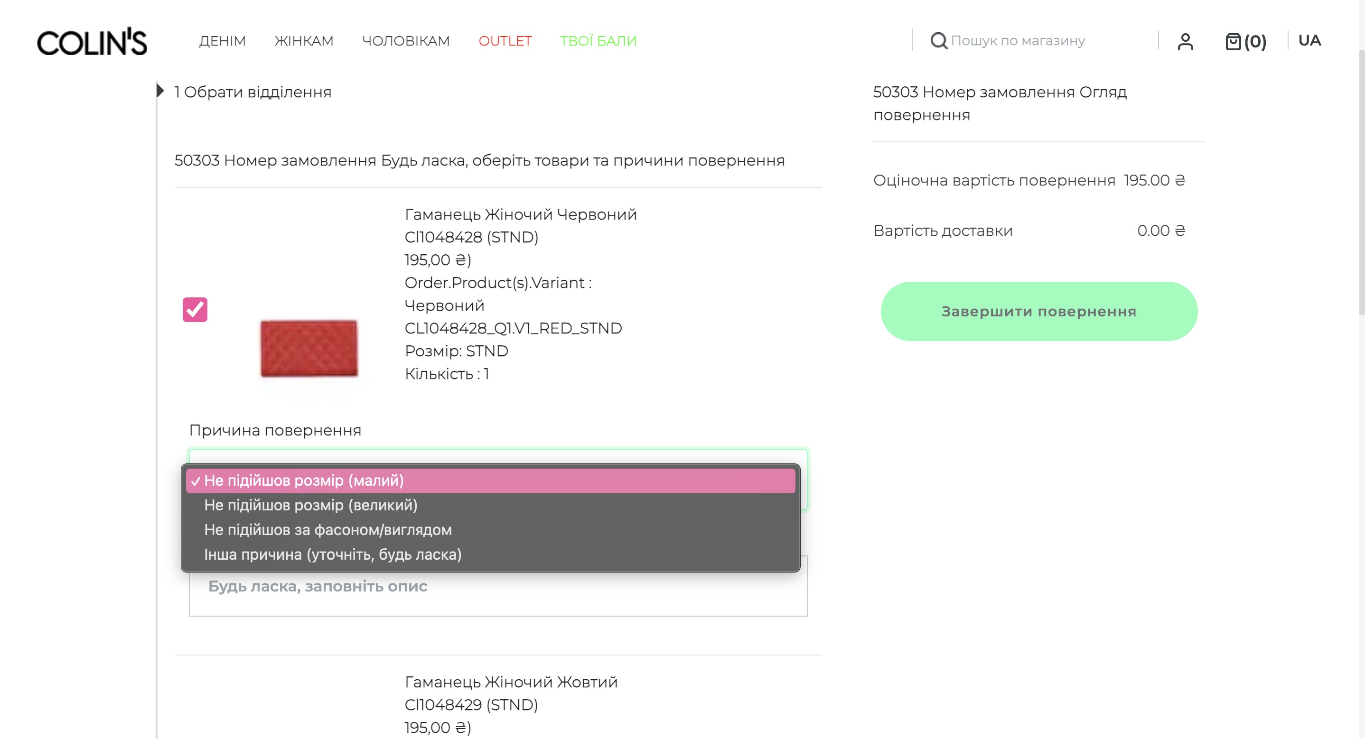The image size is (1365, 739).
Task: Switch language via UA selector
Action: click(x=1309, y=40)
